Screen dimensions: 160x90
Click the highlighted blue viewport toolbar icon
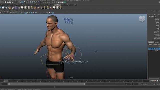click(53, 13)
